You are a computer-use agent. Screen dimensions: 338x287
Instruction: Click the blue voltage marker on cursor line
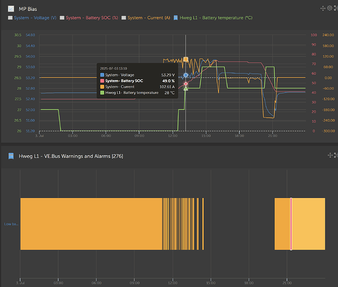pos(185,75)
